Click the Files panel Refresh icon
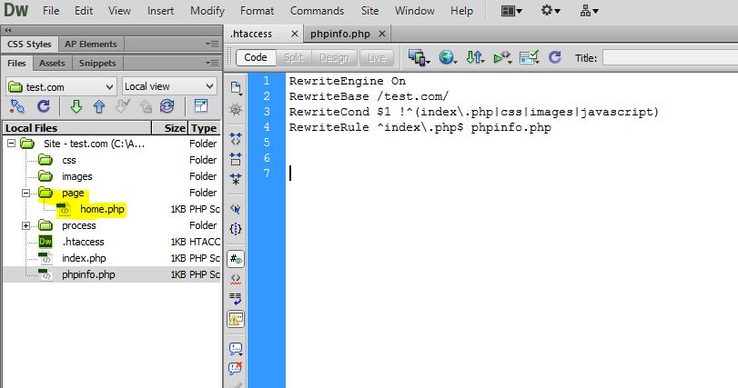The image size is (738, 388). click(44, 106)
